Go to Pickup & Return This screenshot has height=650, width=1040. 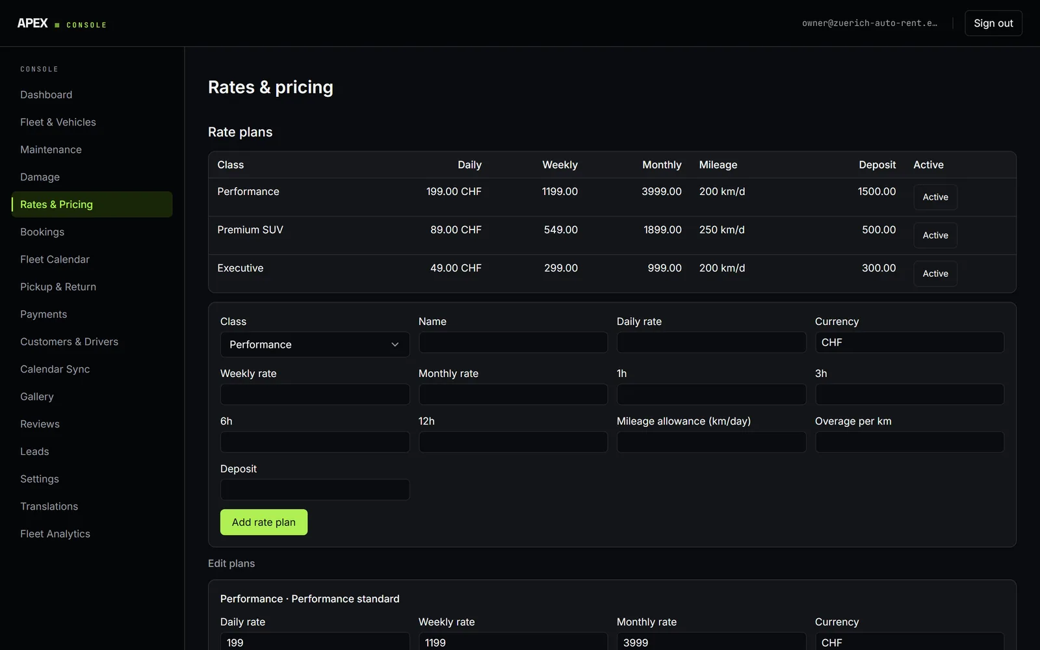(92, 287)
